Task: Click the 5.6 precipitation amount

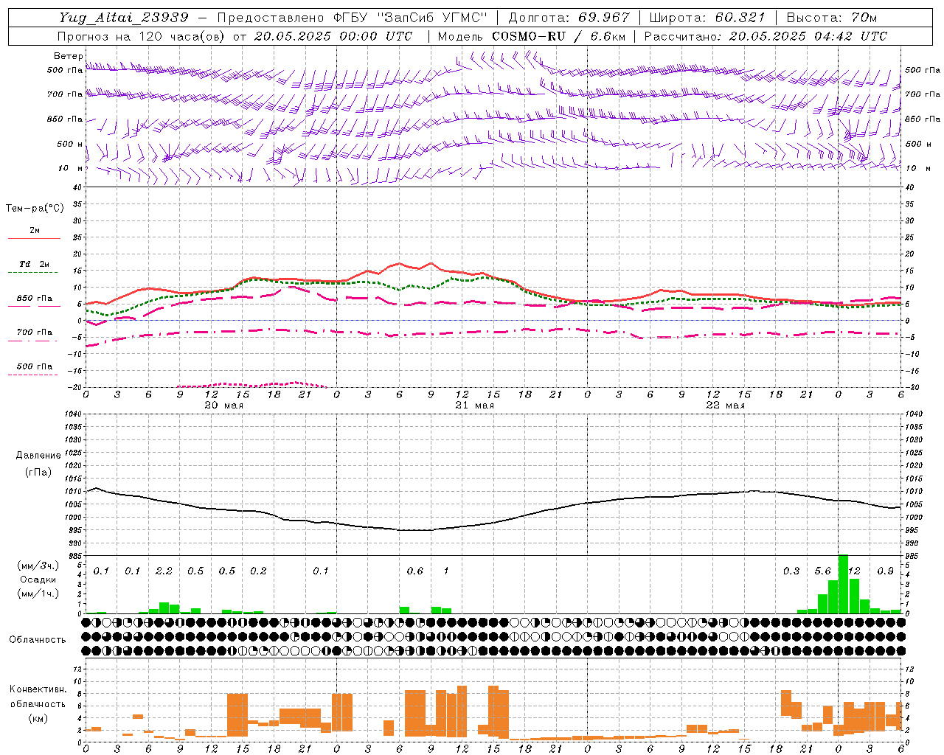Action: pyautogui.click(x=822, y=571)
